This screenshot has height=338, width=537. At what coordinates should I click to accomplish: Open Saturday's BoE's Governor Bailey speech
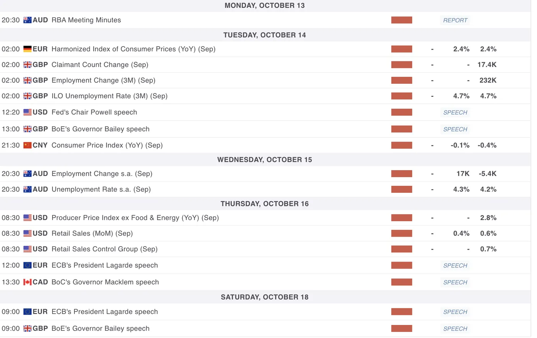point(100,329)
